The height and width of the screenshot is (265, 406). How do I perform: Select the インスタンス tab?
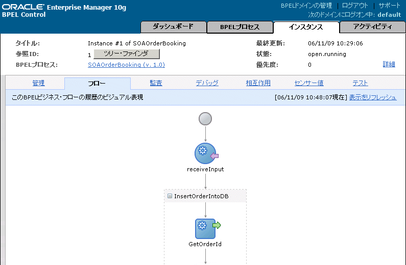[x=306, y=27]
